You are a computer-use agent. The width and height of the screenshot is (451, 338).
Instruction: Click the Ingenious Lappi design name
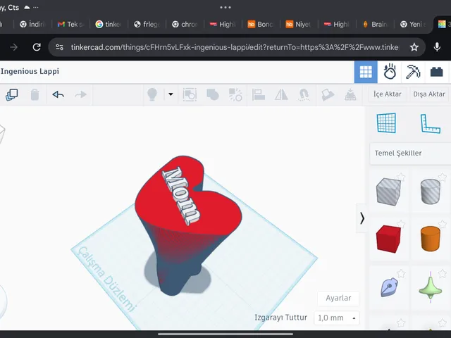pos(30,71)
